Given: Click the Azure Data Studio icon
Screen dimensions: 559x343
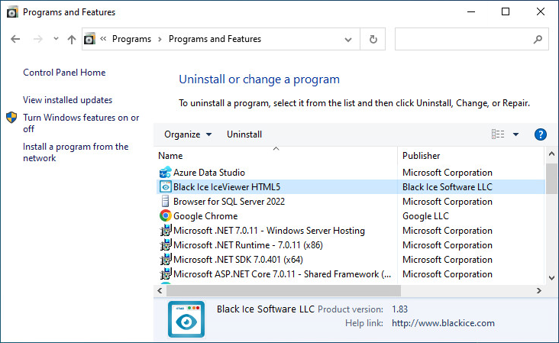Looking at the screenshot, I should [x=165, y=173].
